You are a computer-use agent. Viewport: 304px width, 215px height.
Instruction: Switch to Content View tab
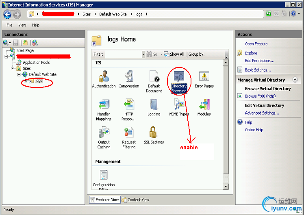(x=136, y=200)
